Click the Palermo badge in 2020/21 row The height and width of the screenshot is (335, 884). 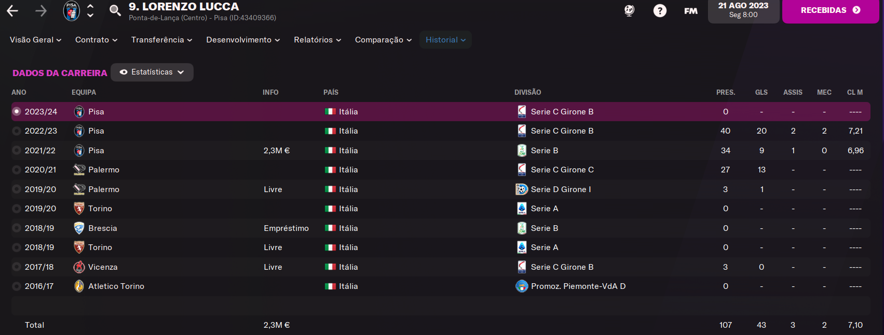pos(79,170)
